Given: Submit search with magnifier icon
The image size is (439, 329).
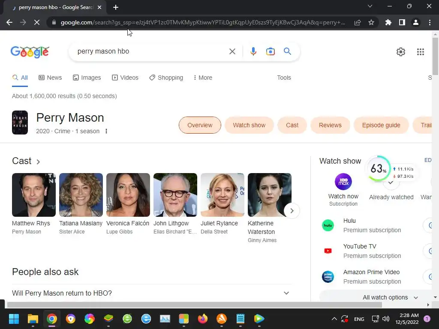Looking at the screenshot, I should pyautogui.click(x=287, y=51).
